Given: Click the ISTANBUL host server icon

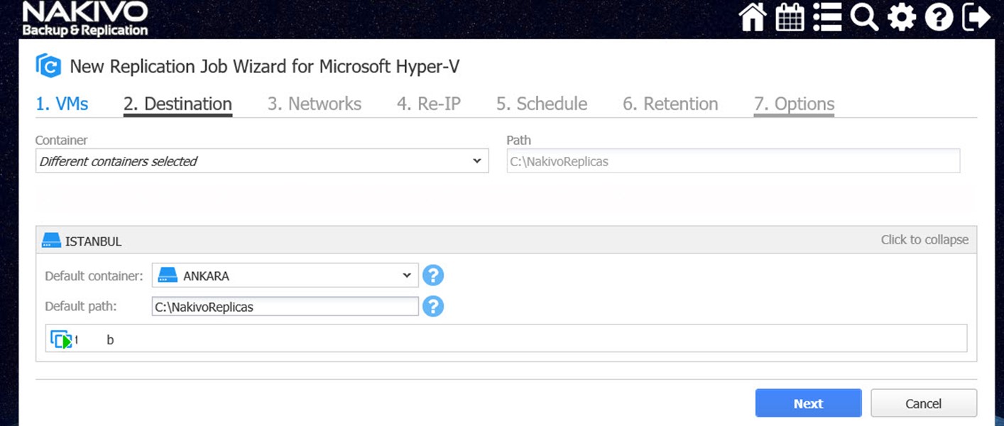Looking at the screenshot, I should click(51, 241).
